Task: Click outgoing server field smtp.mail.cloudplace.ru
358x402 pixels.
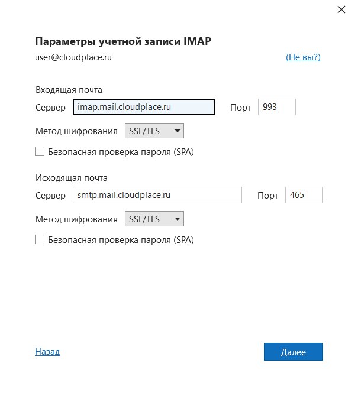Action: click(x=157, y=195)
